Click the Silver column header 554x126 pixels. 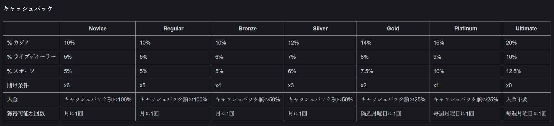(x=320, y=29)
